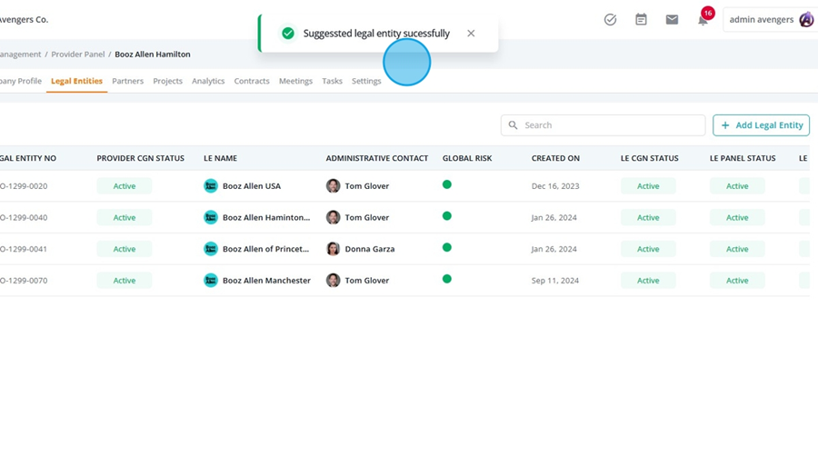Go to Provider Panel breadcrumb
The height and width of the screenshot is (456, 818).
pos(78,55)
